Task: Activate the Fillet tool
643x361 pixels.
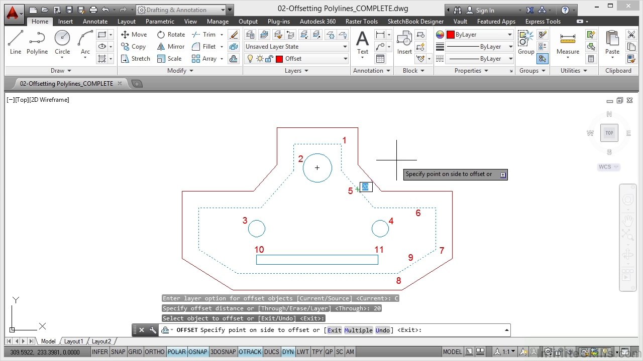Action: pos(204,47)
